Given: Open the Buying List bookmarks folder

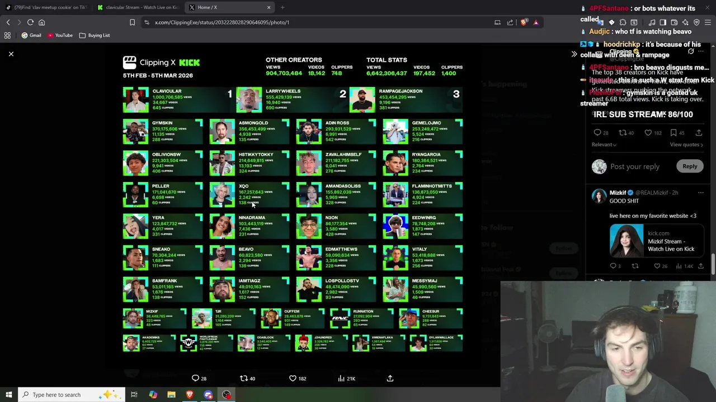Looking at the screenshot, I should pyautogui.click(x=95, y=35).
